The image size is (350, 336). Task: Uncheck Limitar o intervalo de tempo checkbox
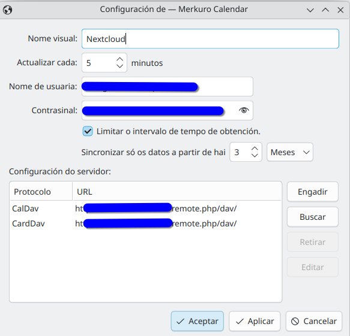(88, 131)
